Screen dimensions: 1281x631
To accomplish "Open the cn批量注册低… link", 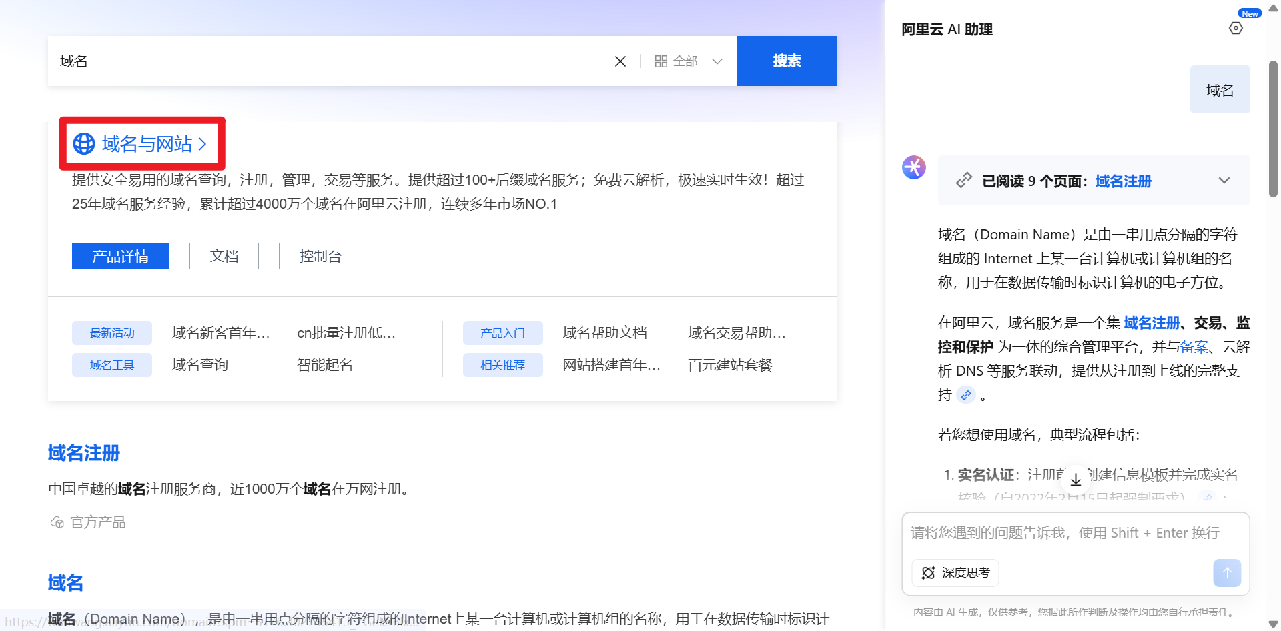I will coord(346,333).
